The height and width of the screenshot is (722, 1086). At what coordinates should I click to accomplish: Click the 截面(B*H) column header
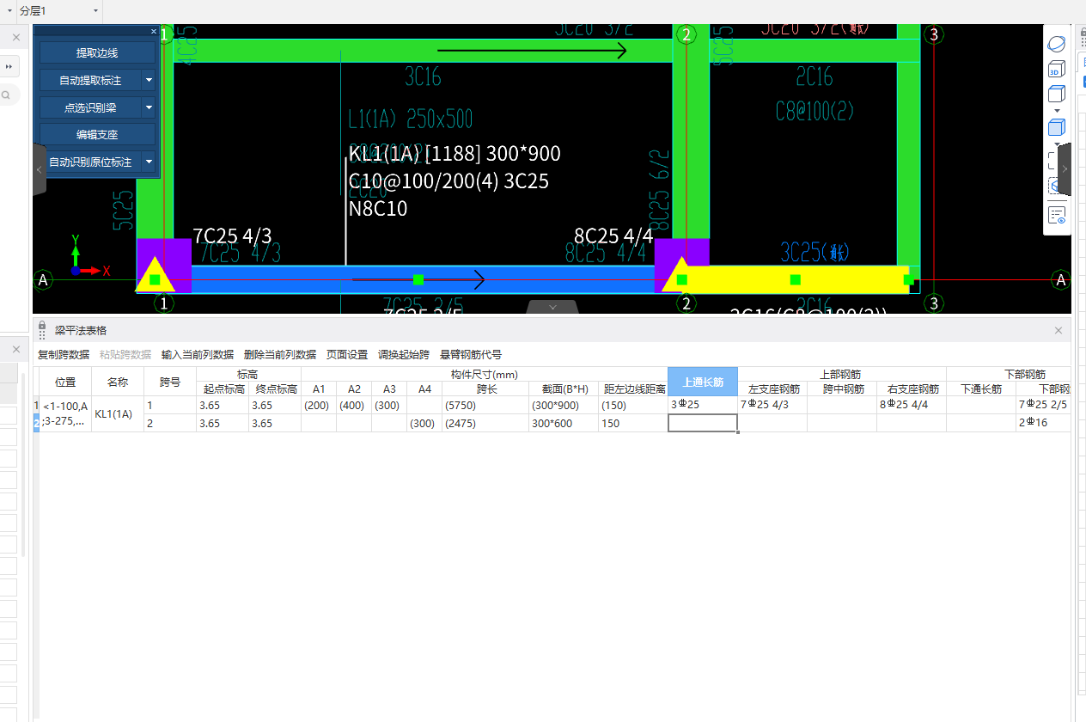point(564,389)
